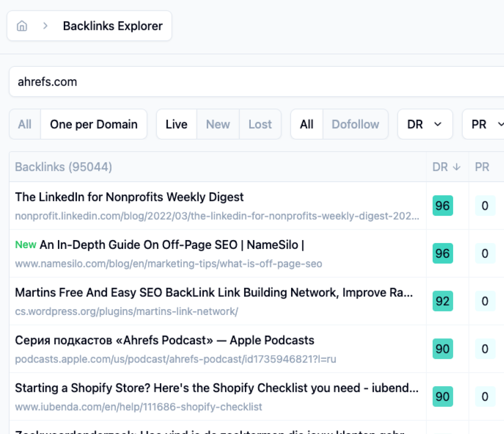This screenshot has width=504, height=434.
Task: Open the NameSilo Off-Page SEO guide link
Action: click(x=171, y=245)
